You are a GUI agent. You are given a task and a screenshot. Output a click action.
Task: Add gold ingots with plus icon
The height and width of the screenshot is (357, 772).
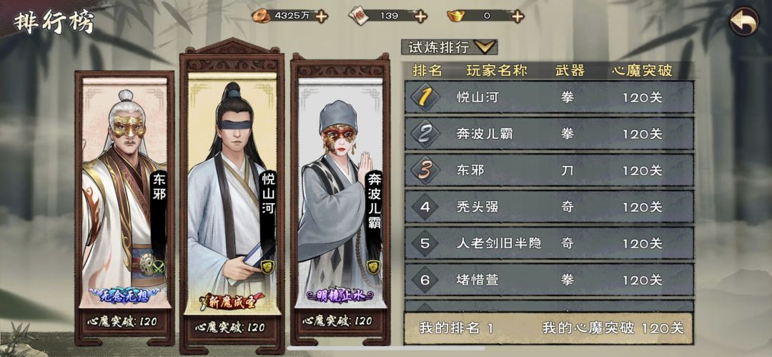pyautogui.click(x=518, y=16)
